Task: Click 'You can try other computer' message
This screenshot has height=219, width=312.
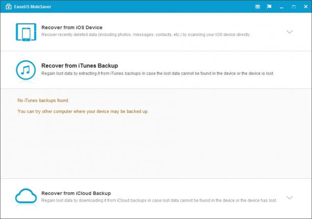Action: pyautogui.click(x=83, y=111)
